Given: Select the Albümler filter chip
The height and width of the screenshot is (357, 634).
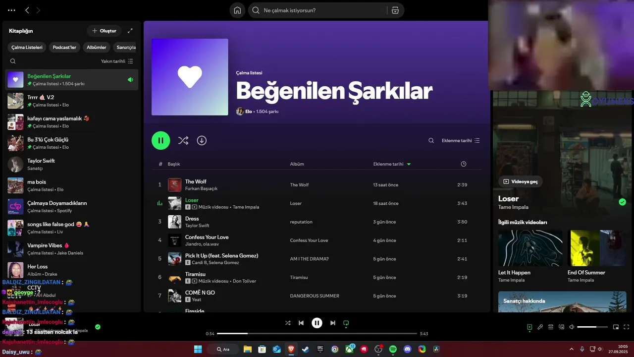Looking at the screenshot, I should point(97,48).
